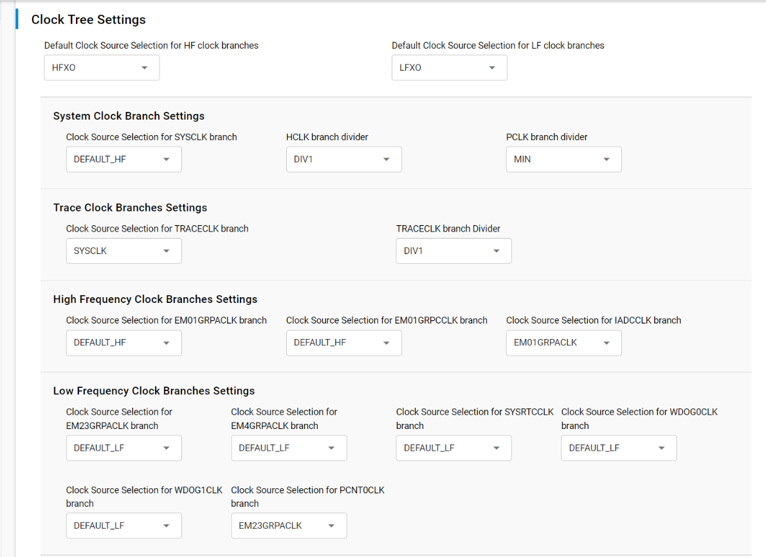
Task: Select a source for the EM01GRPCCLK branch
Action: tap(343, 343)
